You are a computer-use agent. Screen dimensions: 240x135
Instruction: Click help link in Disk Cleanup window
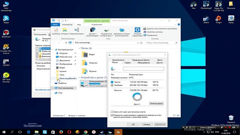click(43, 90)
